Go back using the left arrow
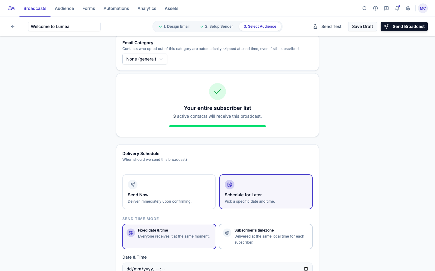This screenshot has width=435, height=271. [13, 26]
